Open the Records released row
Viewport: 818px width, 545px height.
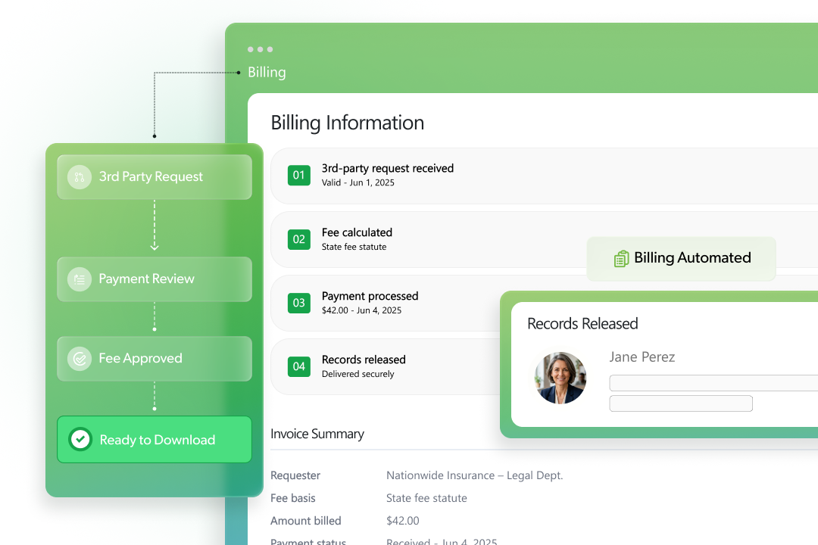click(x=386, y=366)
